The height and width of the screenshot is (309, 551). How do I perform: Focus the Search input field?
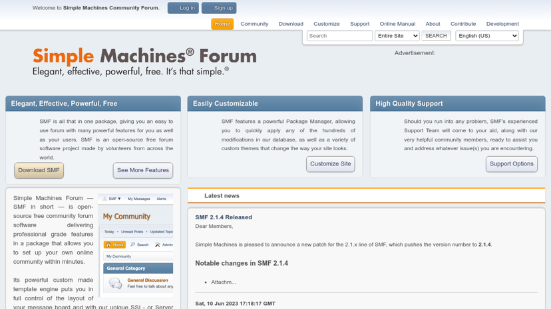339,36
